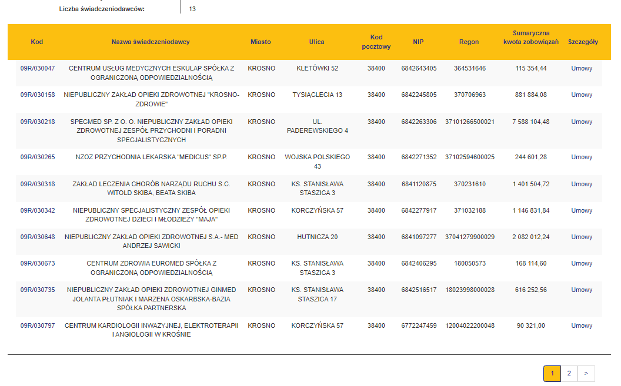The image size is (621, 386).
Task: Click the Miasto column header
Action: [x=261, y=42]
